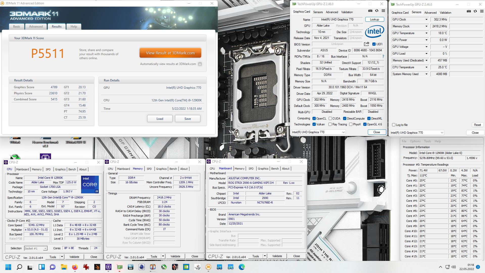Image resolution: width=485 pixels, height=273 pixels.
Task: Open the hamburger menu in the left GPU-Z window
Action: tap(383, 11)
